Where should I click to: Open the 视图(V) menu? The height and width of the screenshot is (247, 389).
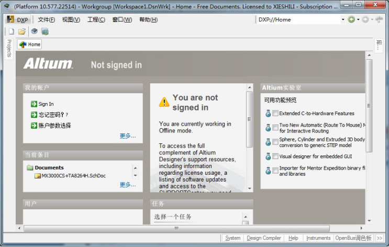click(x=71, y=19)
